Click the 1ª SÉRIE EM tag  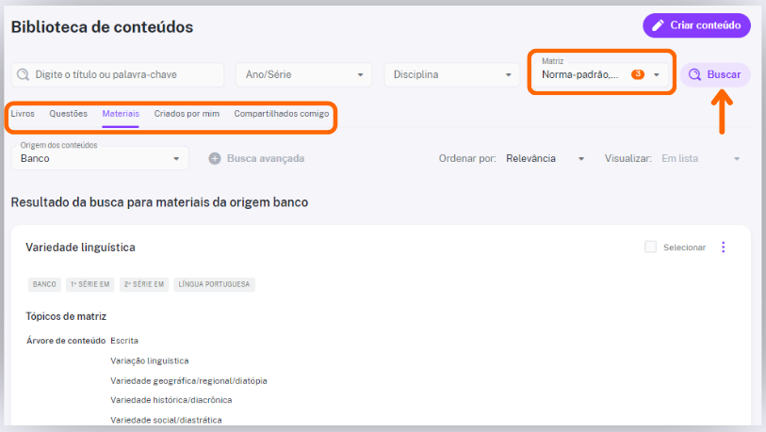90,284
